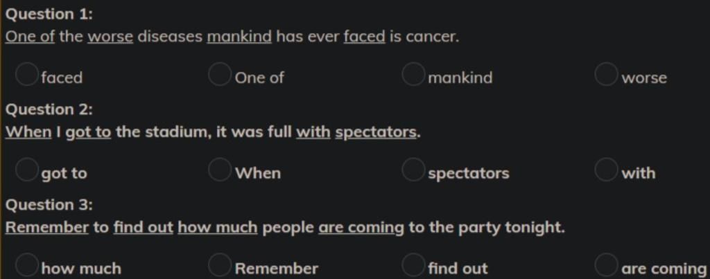Click underlined 'are coming' in the party sentence
This screenshot has width=710, height=279.
pyautogui.click(x=361, y=228)
